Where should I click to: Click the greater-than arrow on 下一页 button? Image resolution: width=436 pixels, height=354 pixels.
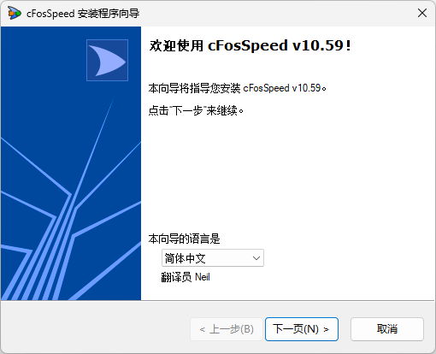(326, 330)
